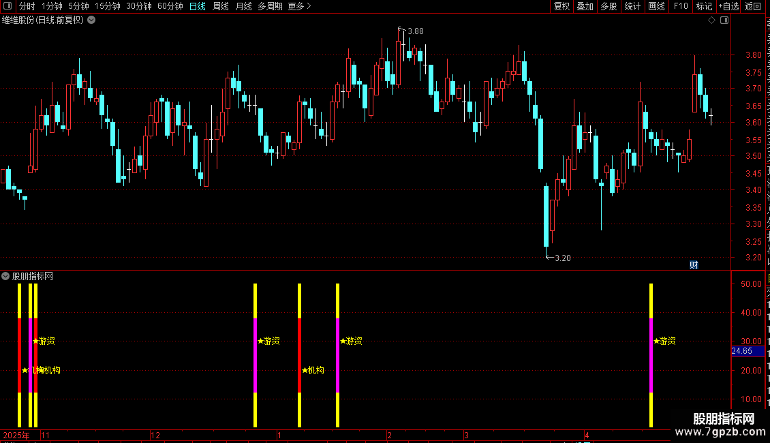
Task: Toggle the side panel icon in chart header
Action: click(x=724, y=20)
